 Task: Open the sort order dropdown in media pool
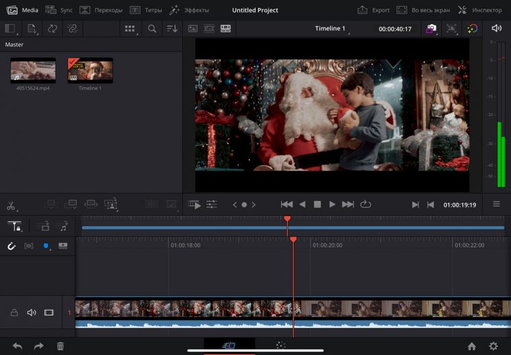tap(172, 29)
